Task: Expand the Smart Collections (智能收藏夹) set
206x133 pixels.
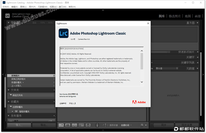Action: [x=13, y=111]
